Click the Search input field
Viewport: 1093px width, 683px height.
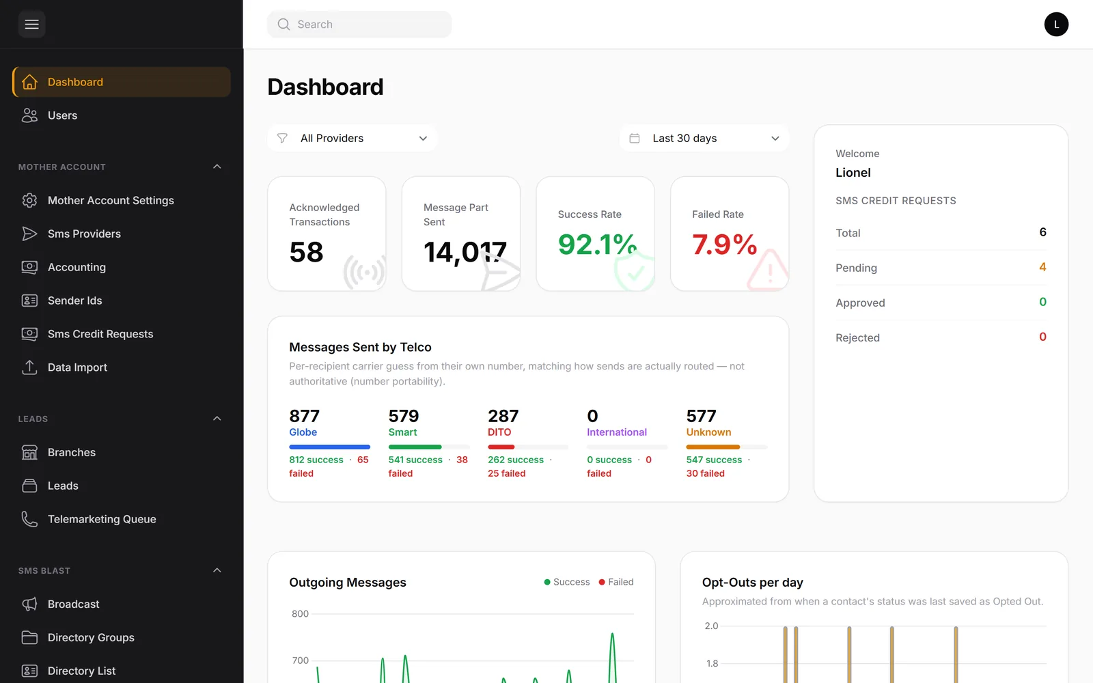click(359, 25)
